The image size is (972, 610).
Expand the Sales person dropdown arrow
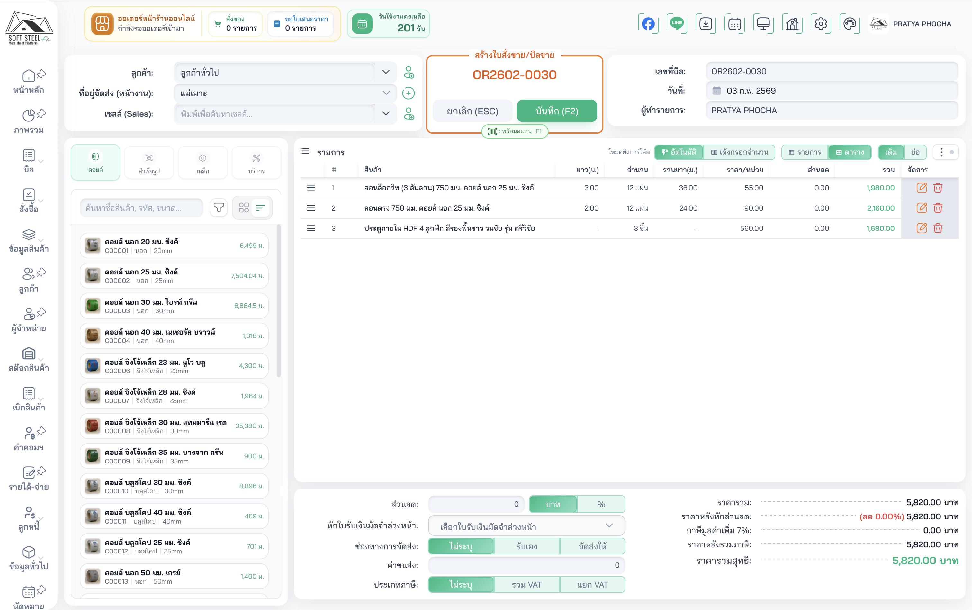click(386, 114)
